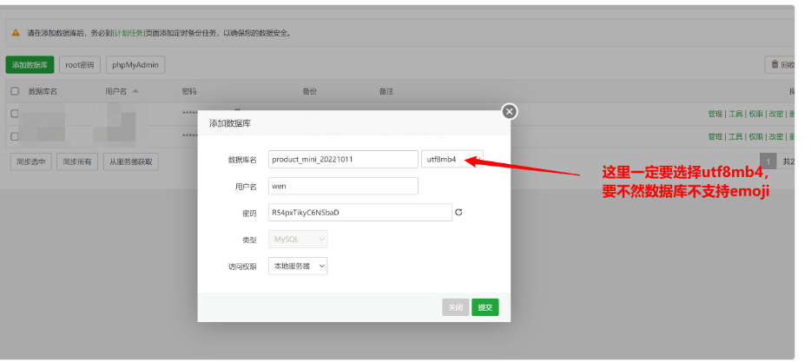Open the root password button
811x362 pixels.
(x=80, y=65)
